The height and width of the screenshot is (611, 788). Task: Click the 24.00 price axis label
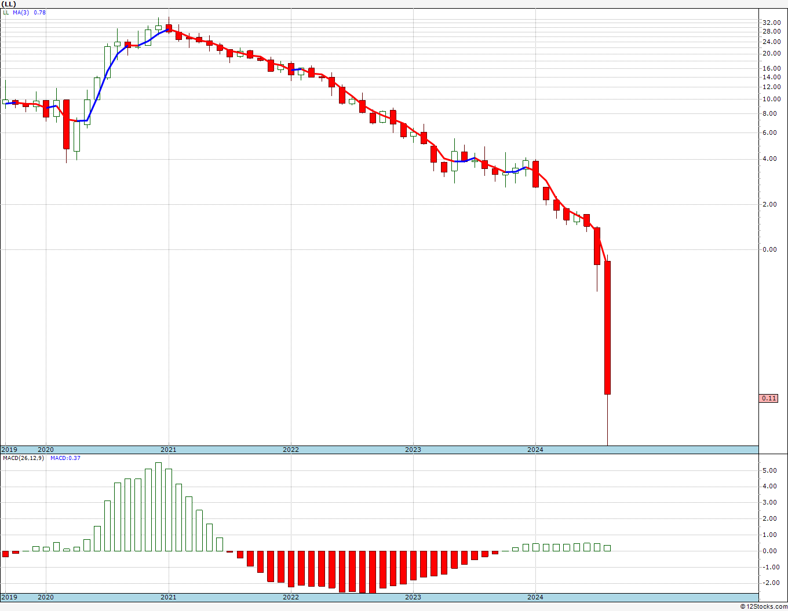click(x=771, y=42)
